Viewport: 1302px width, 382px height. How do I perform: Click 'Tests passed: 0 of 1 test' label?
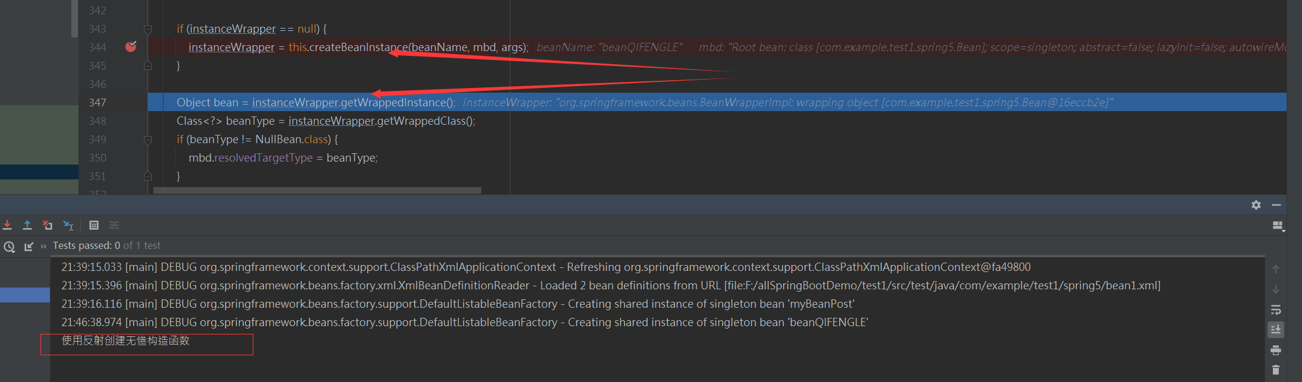(106, 245)
